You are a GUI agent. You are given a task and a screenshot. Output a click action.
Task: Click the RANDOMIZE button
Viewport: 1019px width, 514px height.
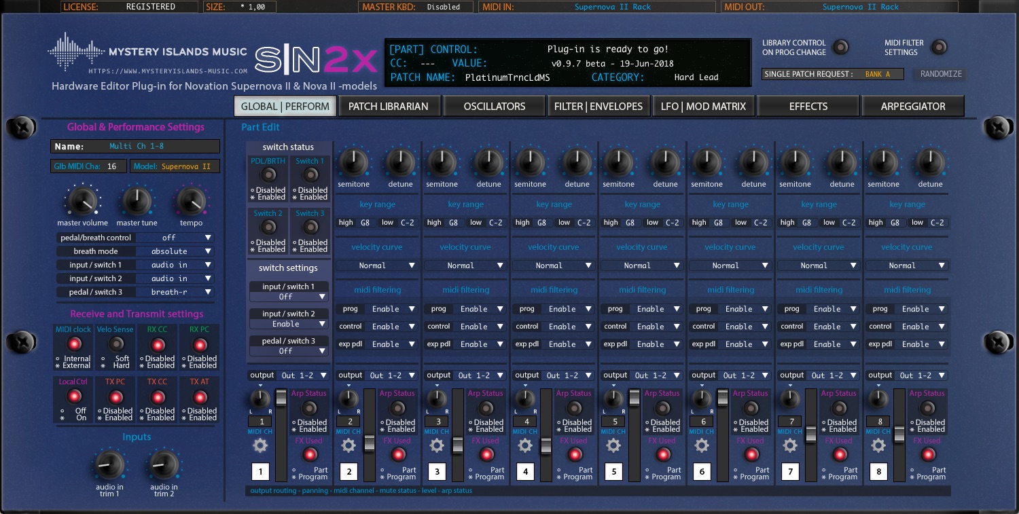pos(940,75)
